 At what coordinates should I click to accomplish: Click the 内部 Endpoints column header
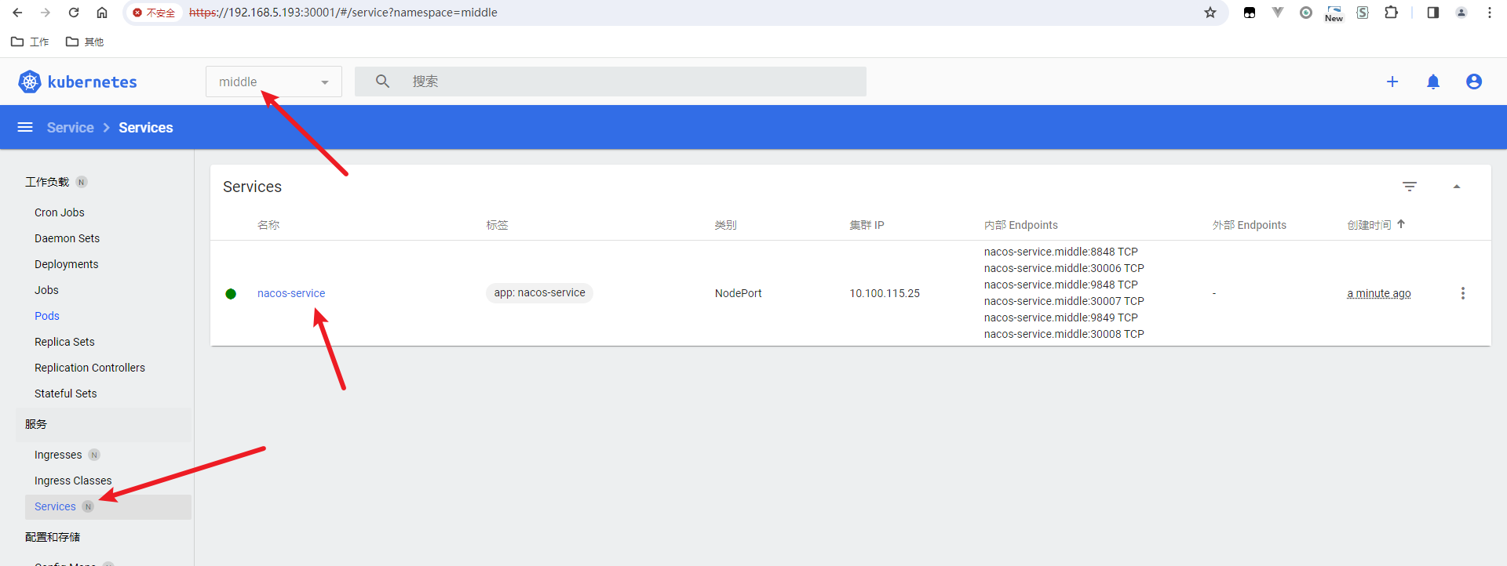(1021, 225)
